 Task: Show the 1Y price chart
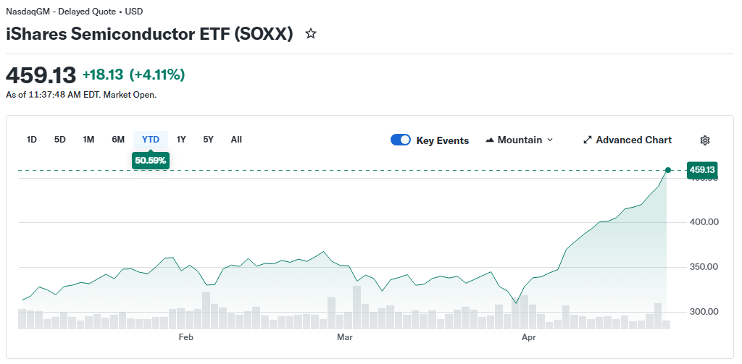(x=181, y=140)
